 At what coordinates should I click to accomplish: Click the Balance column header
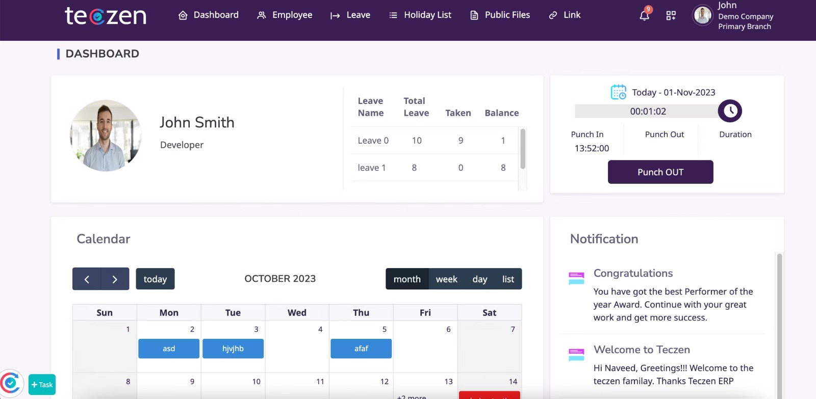502,113
